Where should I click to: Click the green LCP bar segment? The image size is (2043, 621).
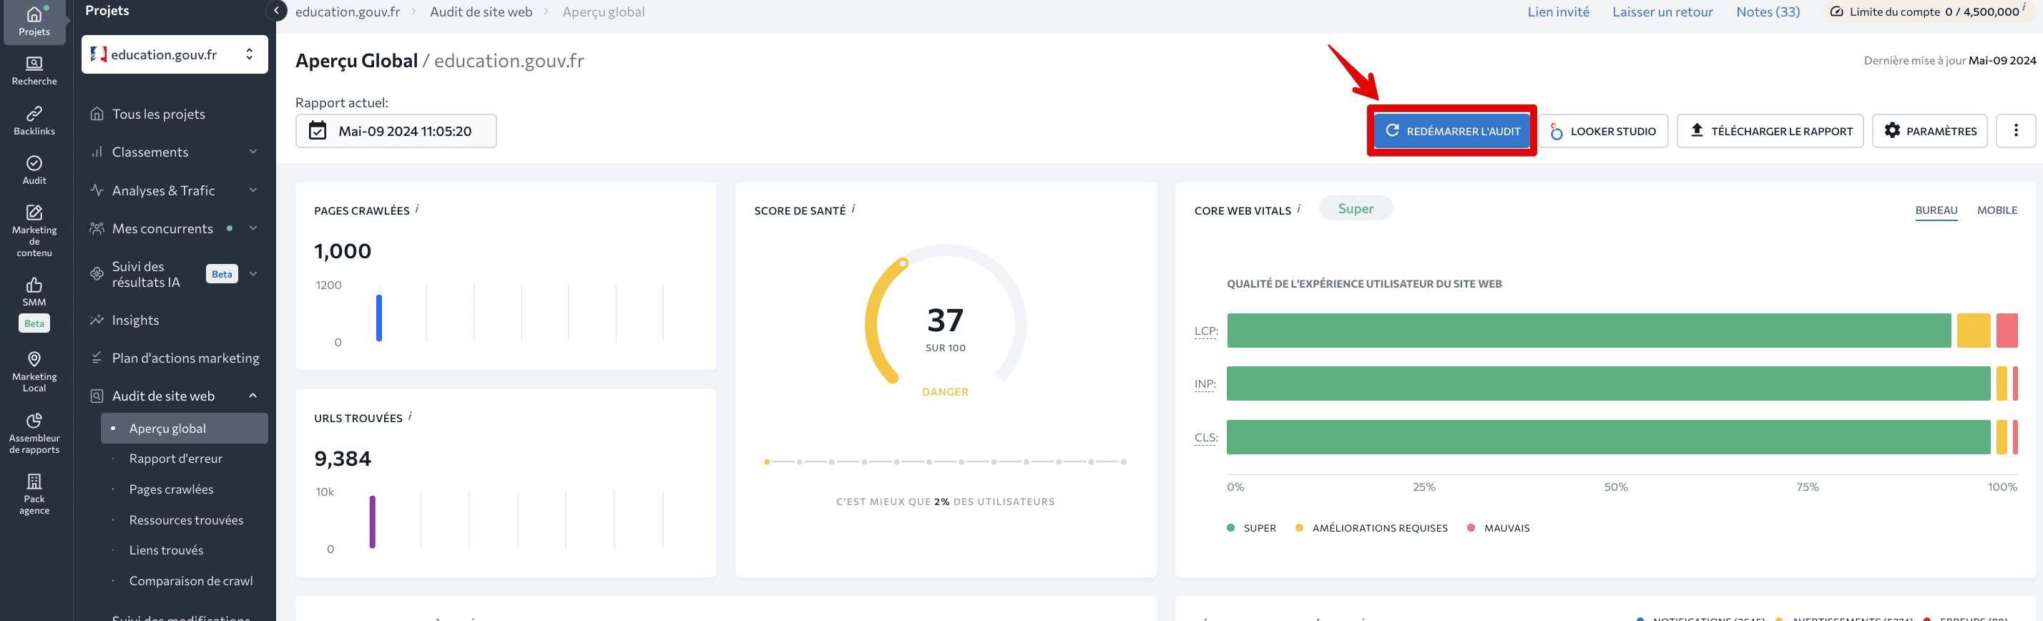(1589, 331)
